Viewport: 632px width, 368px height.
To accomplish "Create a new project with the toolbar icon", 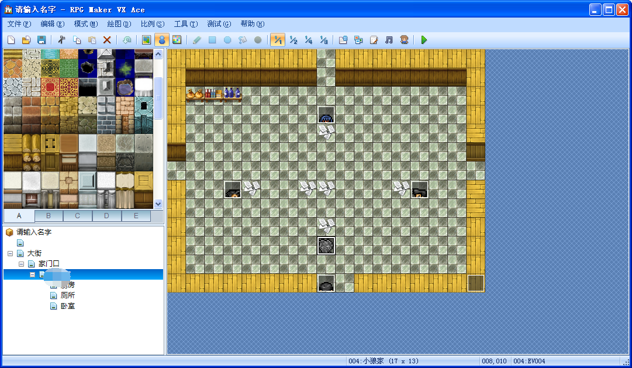I will pos(11,40).
